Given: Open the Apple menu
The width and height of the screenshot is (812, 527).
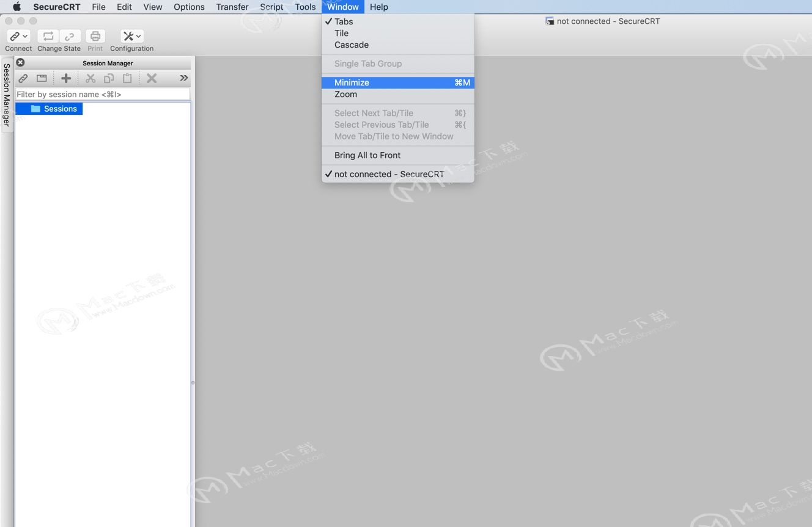Looking at the screenshot, I should coord(17,7).
